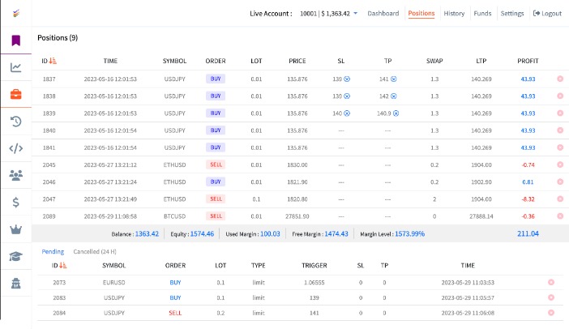The image size is (569, 329).
Task: Select the Positions top navigation item
Action: pyautogui.click(x=421, y=14)
